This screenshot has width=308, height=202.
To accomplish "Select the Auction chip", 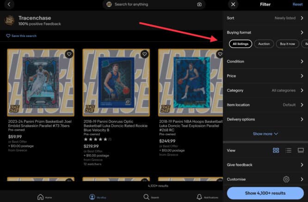I will coord(264,44).
